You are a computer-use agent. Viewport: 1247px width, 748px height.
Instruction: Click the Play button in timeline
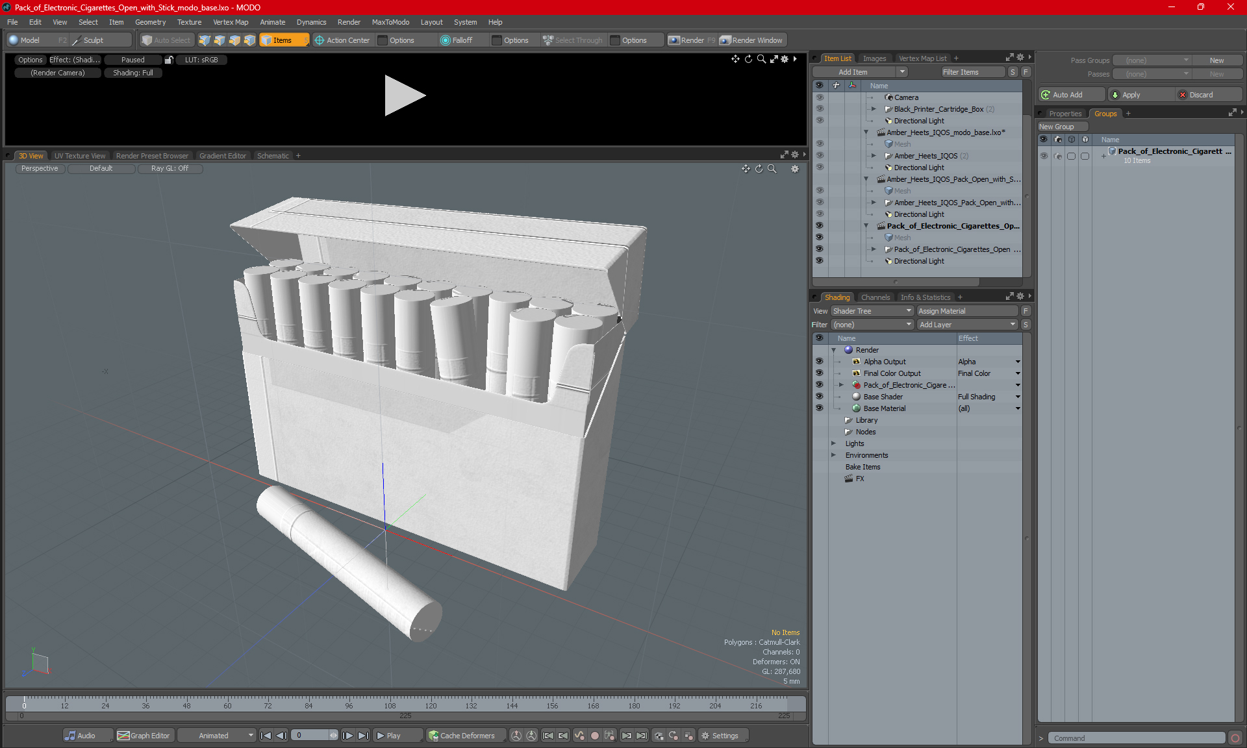(x=397, y=736)
